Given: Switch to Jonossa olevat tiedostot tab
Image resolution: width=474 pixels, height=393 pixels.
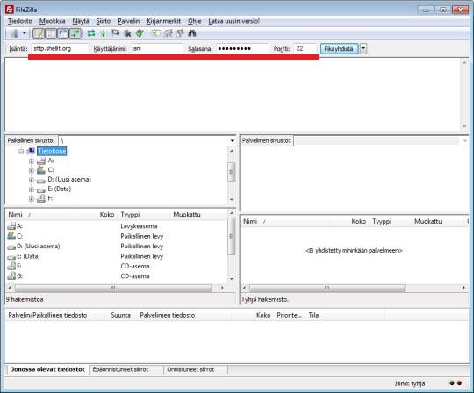Looking at the screenshot, I should click(x=47, y=369).
